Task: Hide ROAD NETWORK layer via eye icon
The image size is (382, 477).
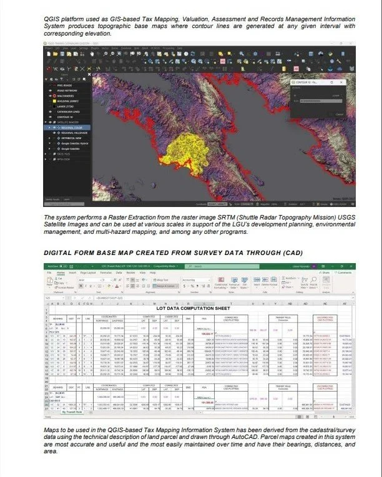Action: pos(51,90)
